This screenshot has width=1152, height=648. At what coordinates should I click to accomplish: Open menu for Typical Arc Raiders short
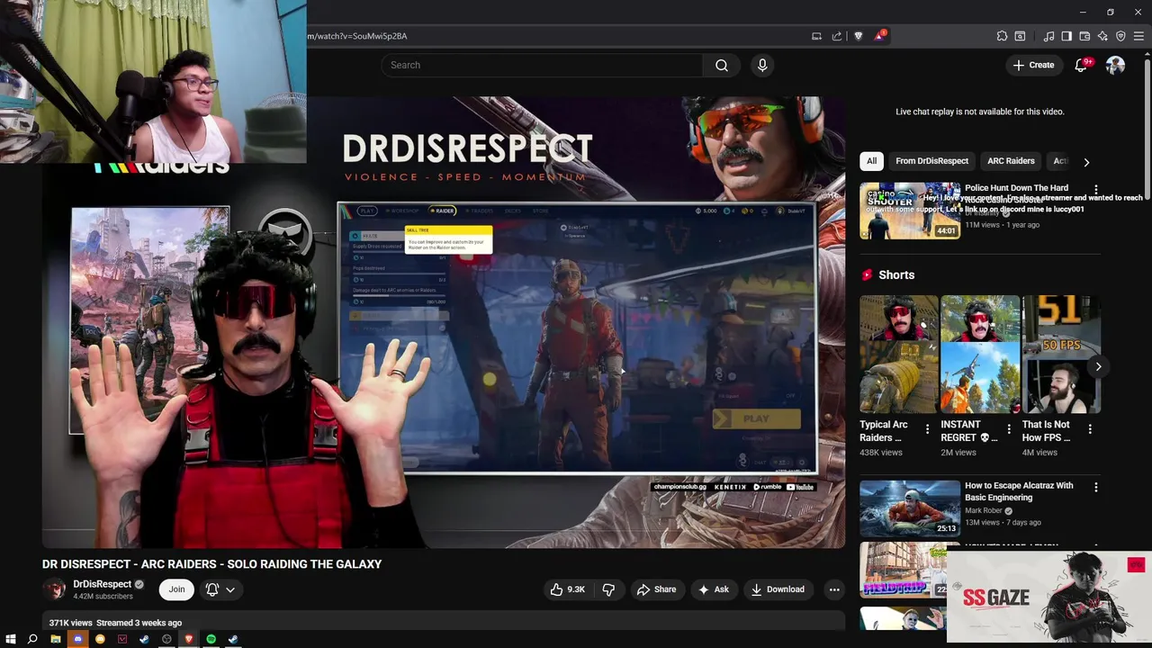(x=928, y=429)
